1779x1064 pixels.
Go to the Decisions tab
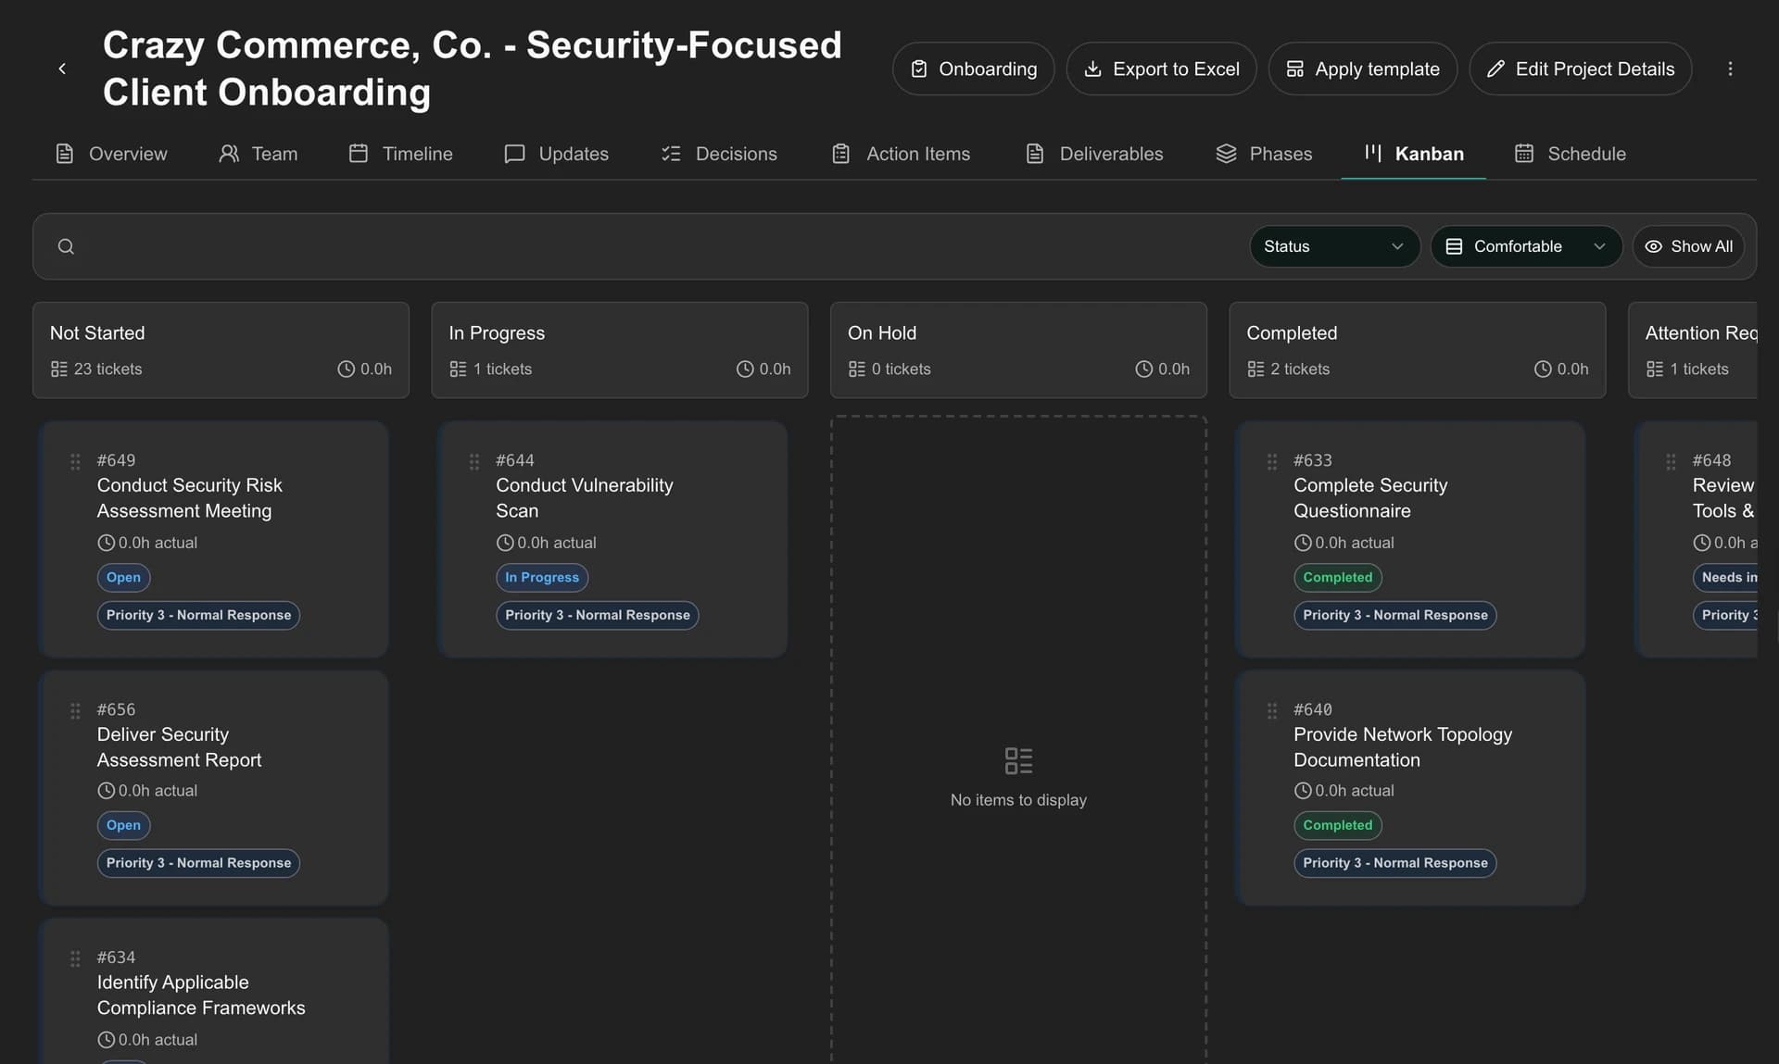[x=719, y=154]
